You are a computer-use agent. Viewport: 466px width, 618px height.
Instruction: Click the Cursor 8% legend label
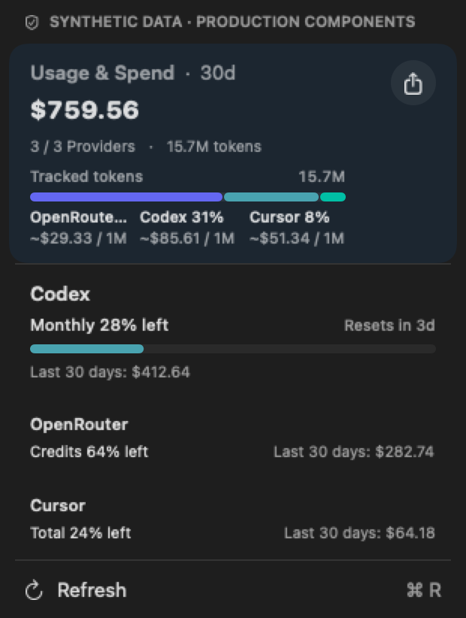pos(289,217)
